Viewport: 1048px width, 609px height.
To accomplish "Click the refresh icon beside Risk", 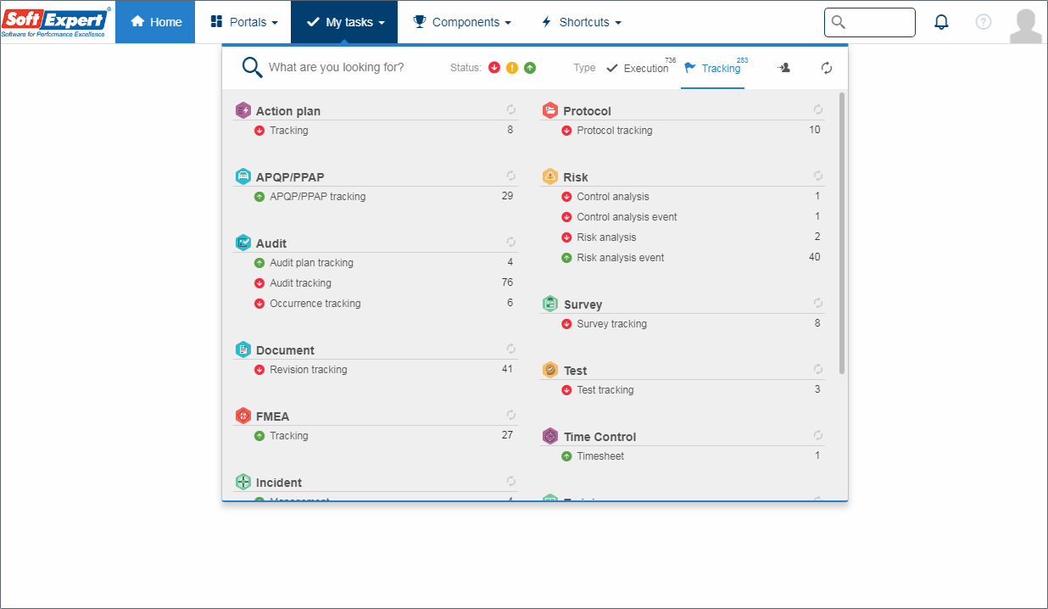I will [818, 176].
